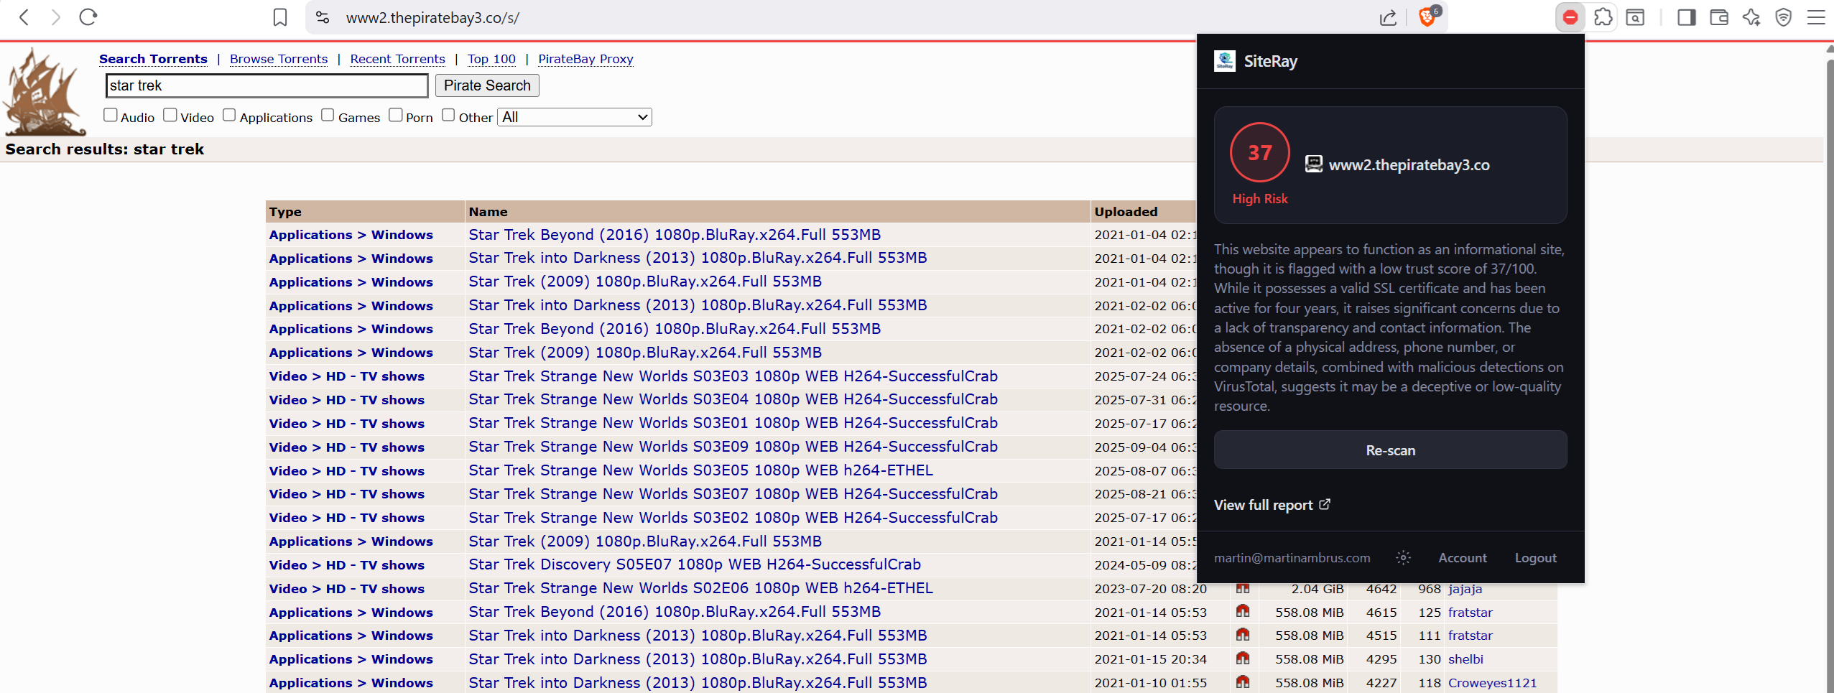The height and width of the screenshot is (693, 1834).
Task: Click the share page icon
Action: coord(1388,17)
